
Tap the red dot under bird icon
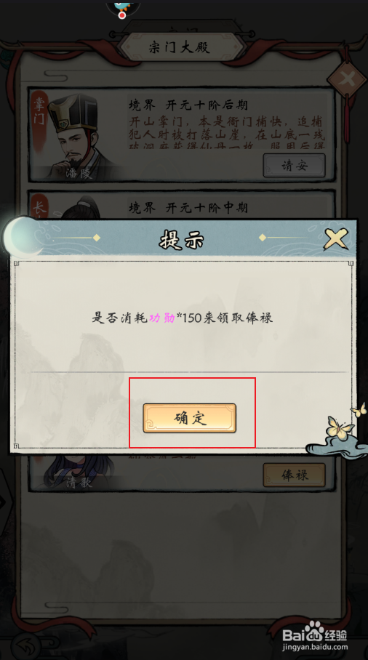pos(122,15)
